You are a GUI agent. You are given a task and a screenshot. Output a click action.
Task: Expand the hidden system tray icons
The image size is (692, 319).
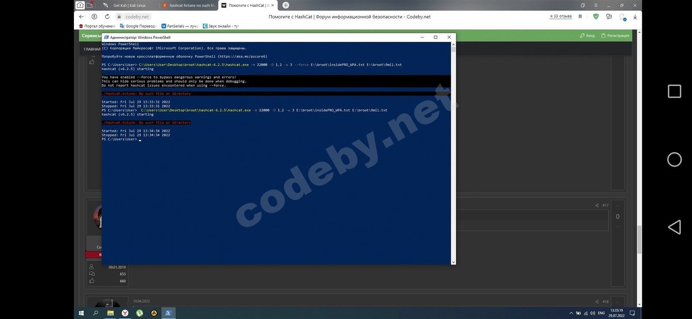[x=571, y=313]
